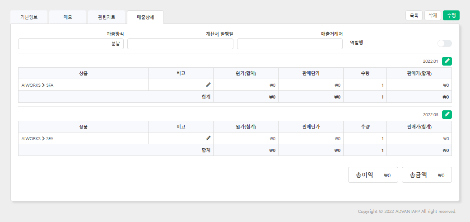Click green edit pencil for 2022.03

point(447,114)
